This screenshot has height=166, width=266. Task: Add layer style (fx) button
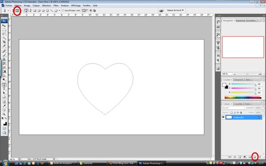(x=235, y=157)
